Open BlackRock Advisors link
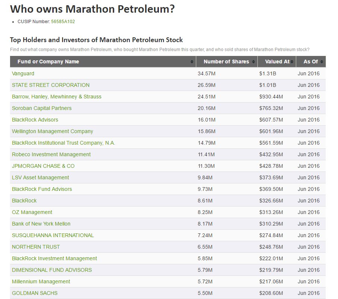Image resolution: width=338 pixels, height=299 pixels. (x=35, y=120)
